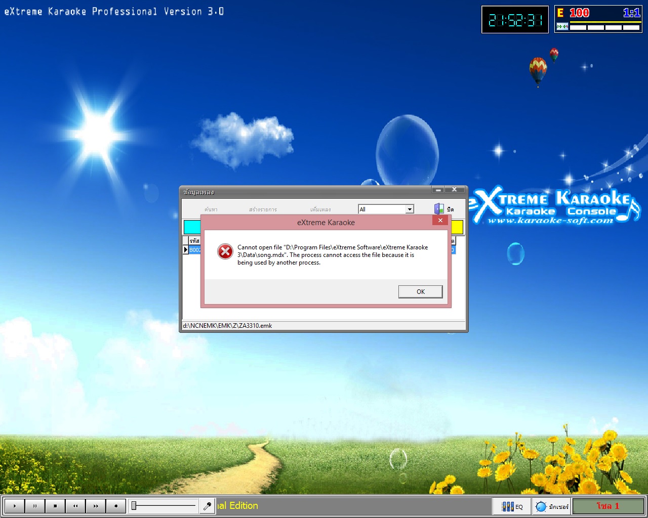Stop playback with the Stop button
Viewport: 648px width, 518px height.
55,506
